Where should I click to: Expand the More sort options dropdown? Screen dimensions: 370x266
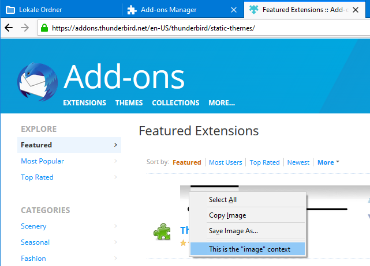tap(328, 162)
